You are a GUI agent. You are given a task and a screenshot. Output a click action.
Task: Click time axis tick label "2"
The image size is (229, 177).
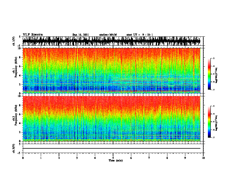(59, 158)
